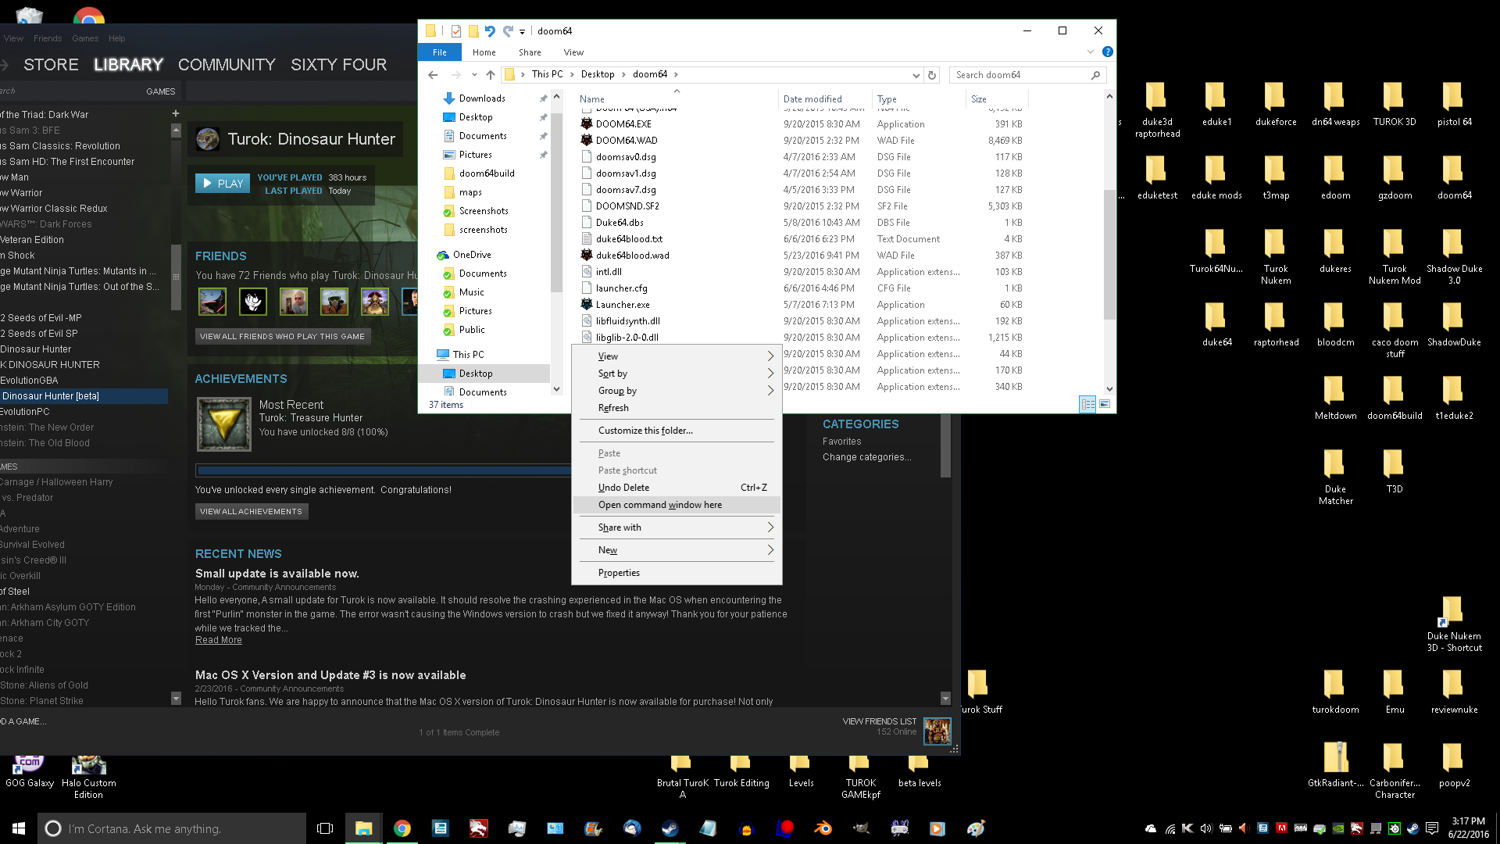Expand the View submenu in context menu
Image resolution: width=1500 pixels, height=844 pixels.
[770, 356]
